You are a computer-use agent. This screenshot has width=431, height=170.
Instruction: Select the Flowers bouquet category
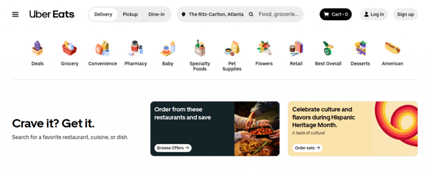coord(264,49)
